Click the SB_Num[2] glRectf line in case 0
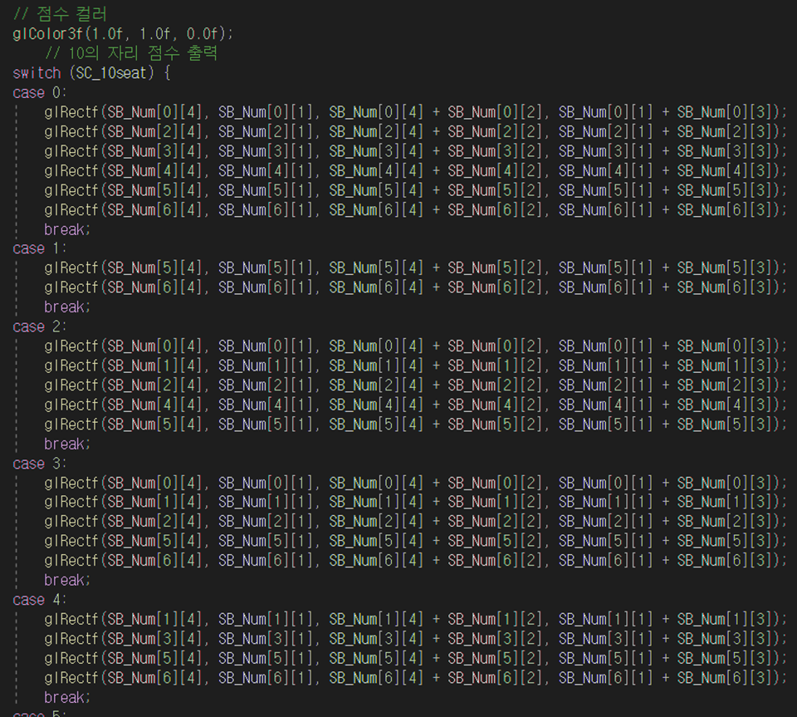 pos(415,132)
